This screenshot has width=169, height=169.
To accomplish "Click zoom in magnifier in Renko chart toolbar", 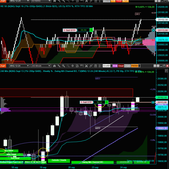I will (64, 1).
